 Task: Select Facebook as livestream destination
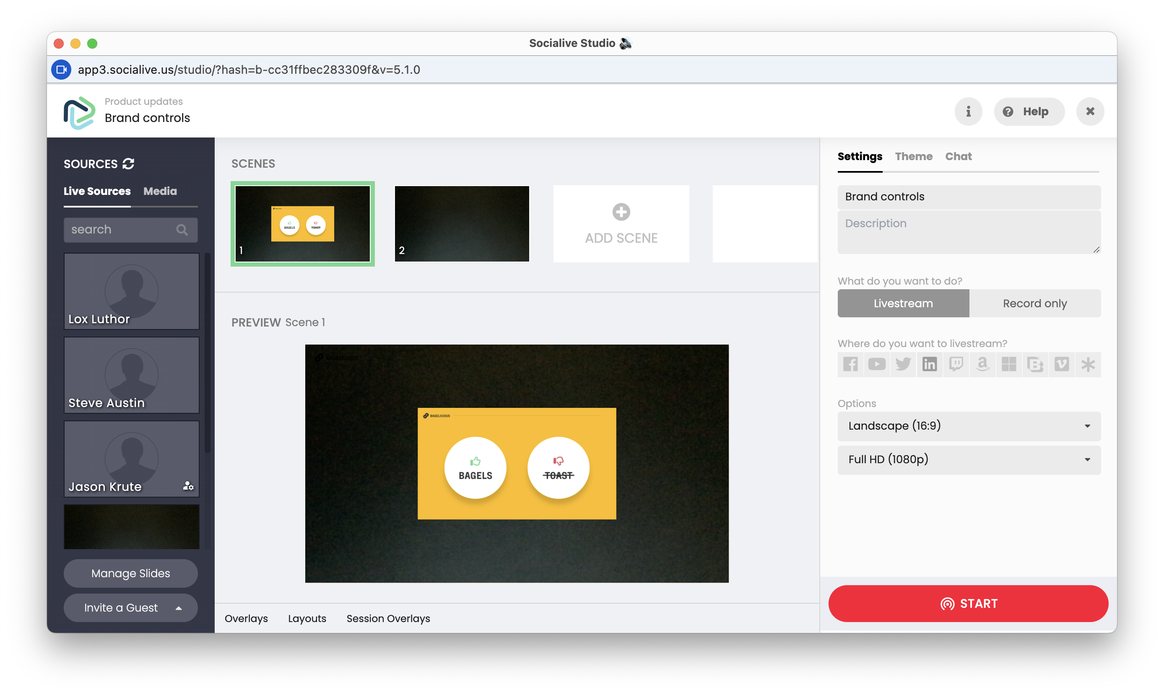[850, 364]
